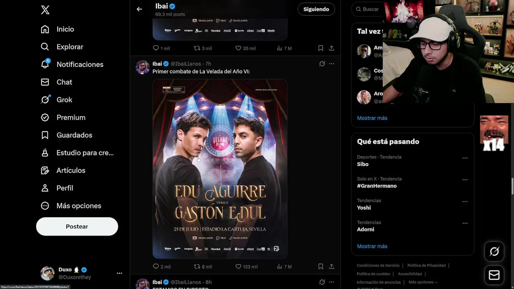Viewport: 514px width, 289px height.
Task: Open Información de anuncios footer link
Action: tap(379, 282)
